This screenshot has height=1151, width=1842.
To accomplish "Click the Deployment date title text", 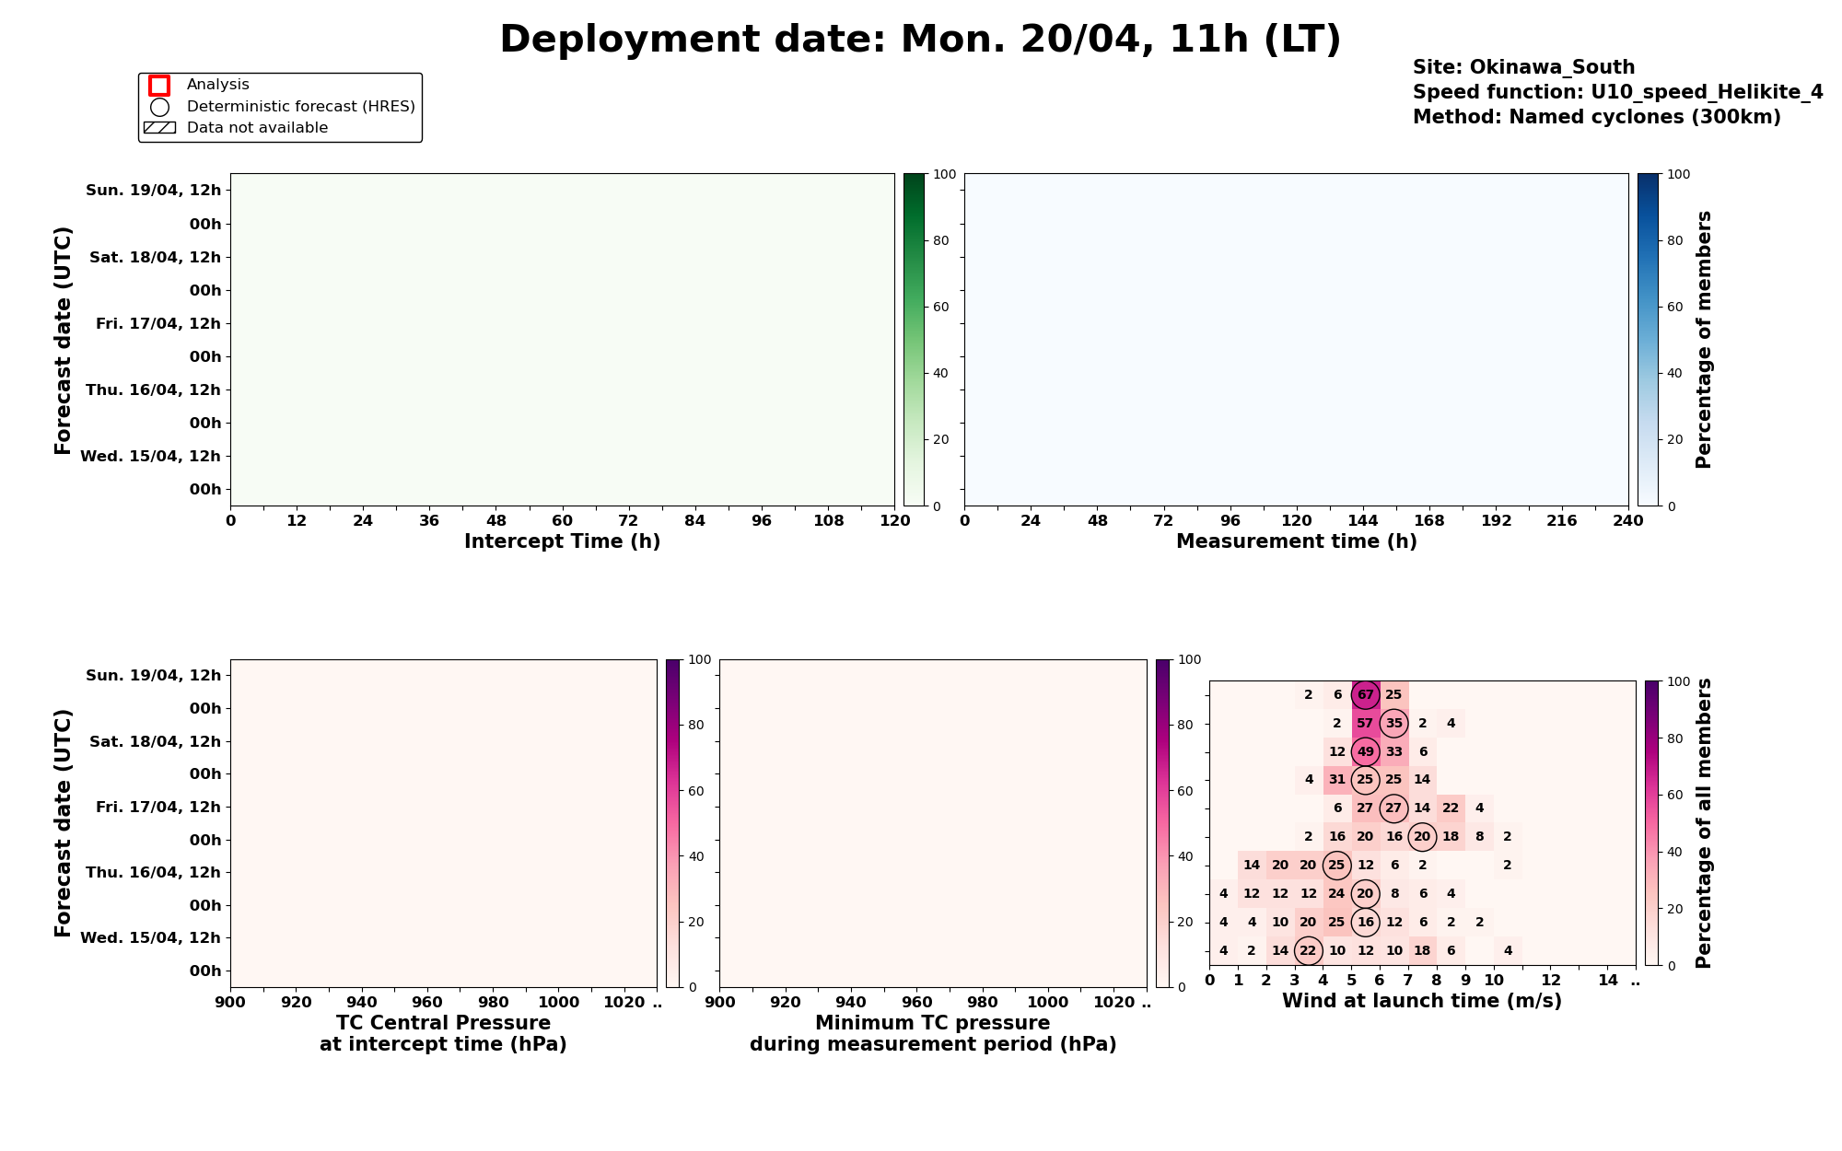I will [x=920, y=41].
